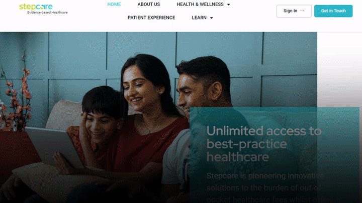Screen dimensions: 362x203
Task: Expand the Health & Wellness dropdown caret
Action: (229, 5)
